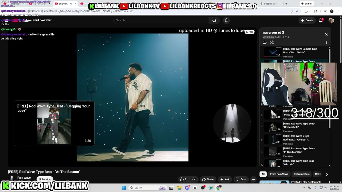This screenshot has width=342, height=192.
Task: Open Rod Wave x Rylo Rodriguez beat
Action: click(294, 139)
